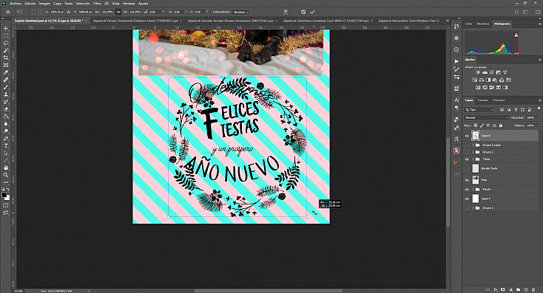Image resolution: width=543 pixels, height=293 pixels.
Task: Expand the Grupo 1 group
Action: click(473, 208)
